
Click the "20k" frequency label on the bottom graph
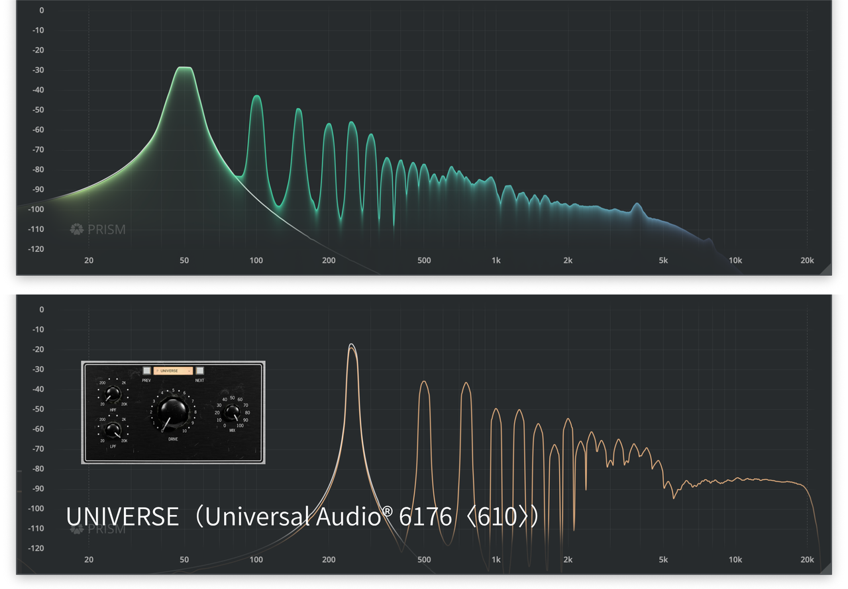(x=806, y=559)
